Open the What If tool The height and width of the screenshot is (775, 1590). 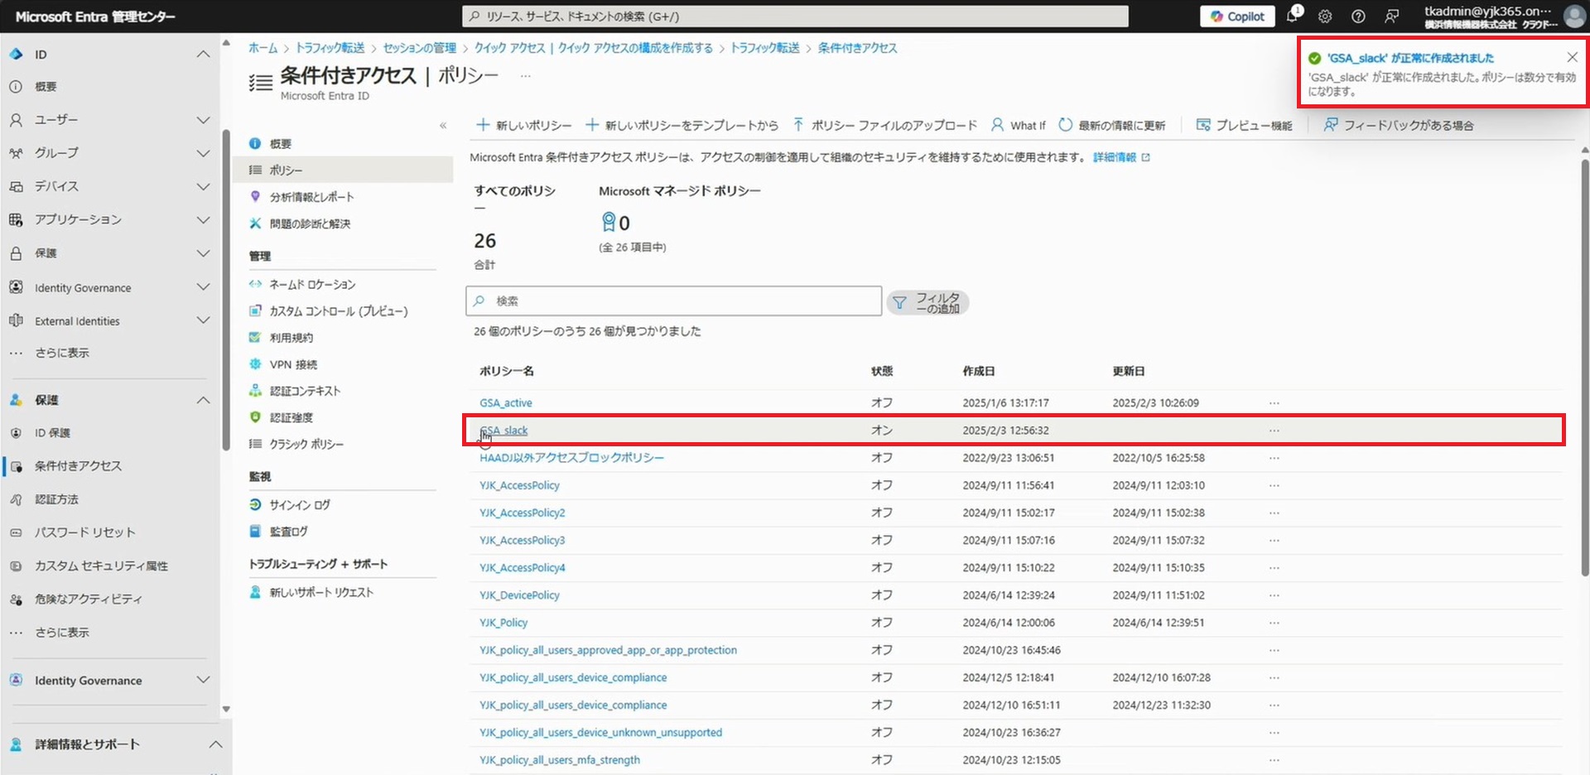(x=1019, y=125)
